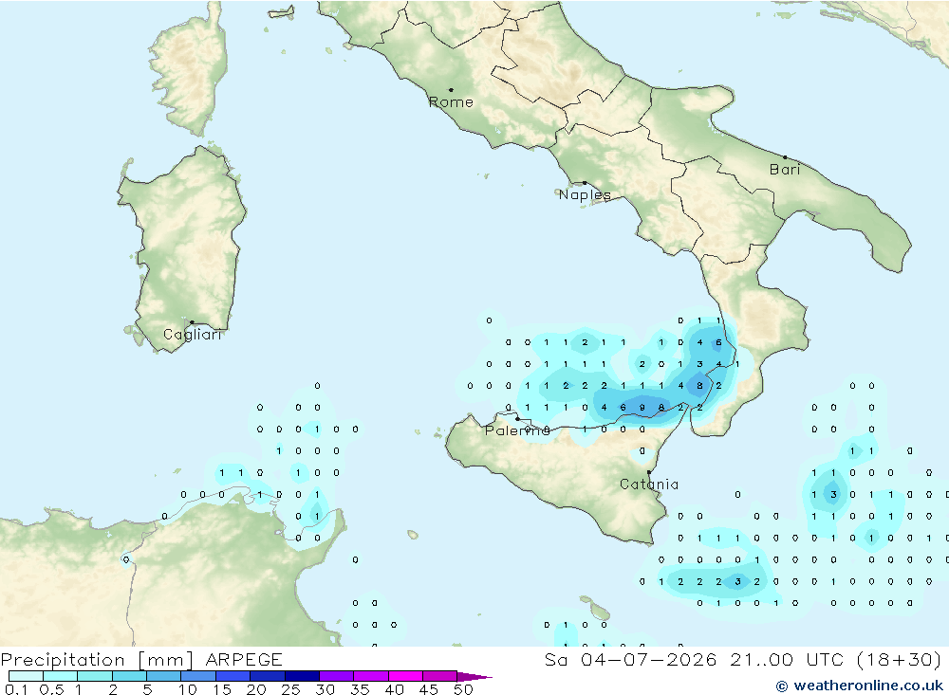Click the legend label '35'
This screenshot has width=949, height=695.
click(360, 689)
